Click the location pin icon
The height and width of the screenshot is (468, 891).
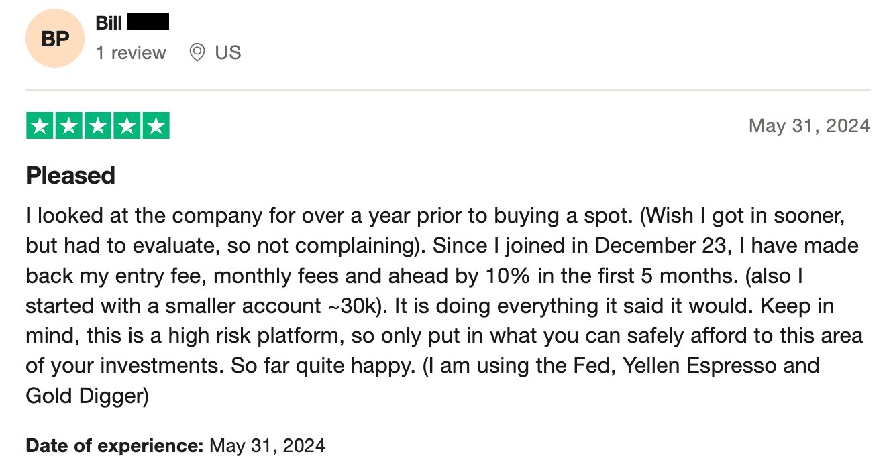coord(197,52)
